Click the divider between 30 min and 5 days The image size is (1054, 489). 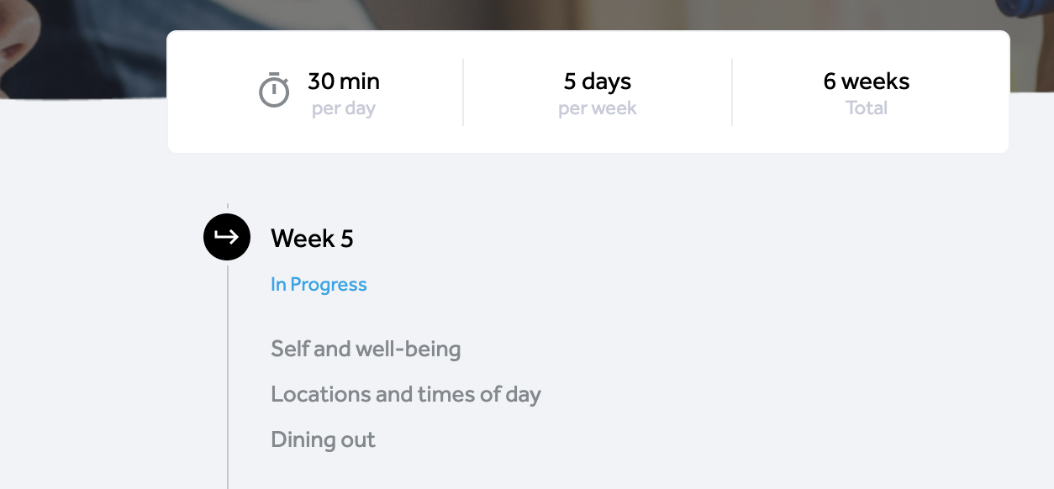click(x=463, y=92)
